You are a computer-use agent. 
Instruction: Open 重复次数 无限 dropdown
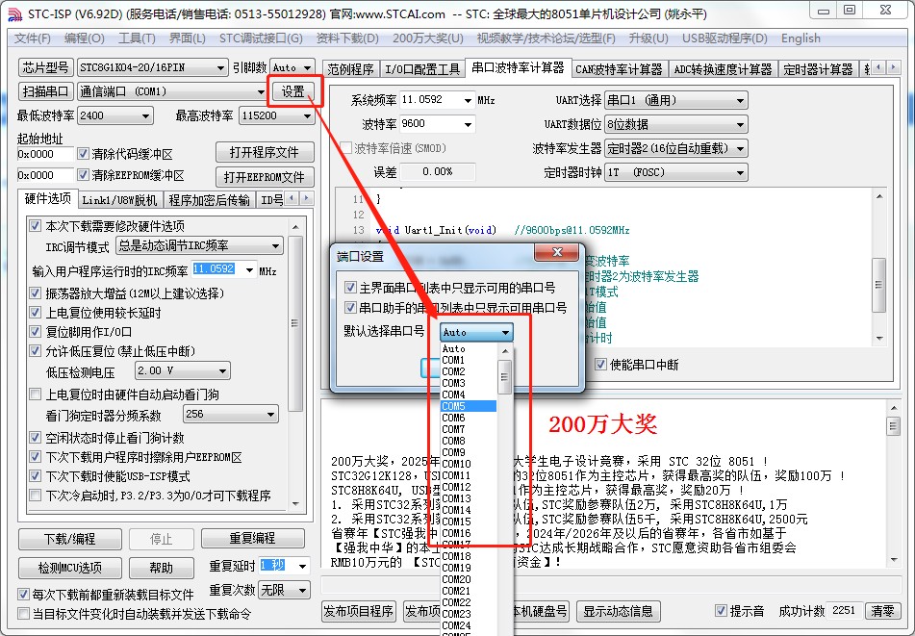[284, 591]
